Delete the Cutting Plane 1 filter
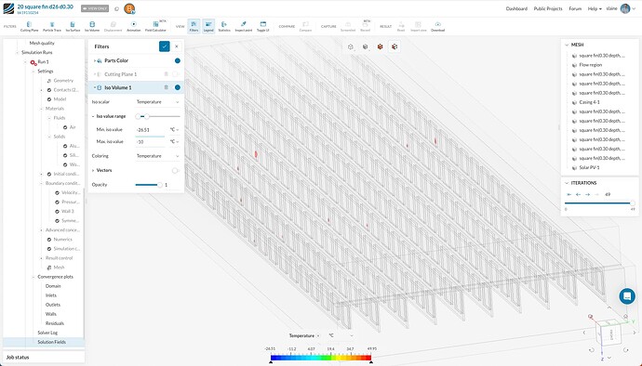Image resolution: width=642 pixels, height=366 pixels. (x=167, y=74)
